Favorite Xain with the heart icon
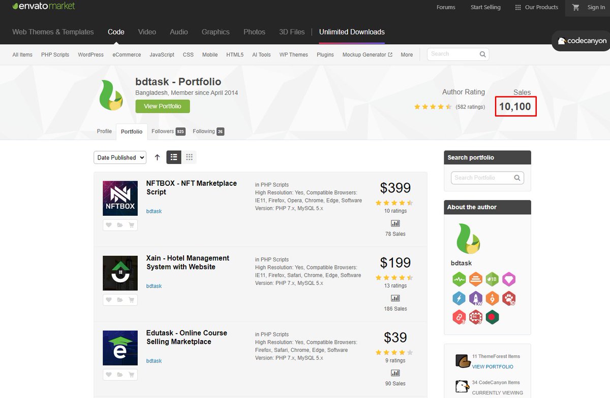610x398 pixels. (109, 300)
